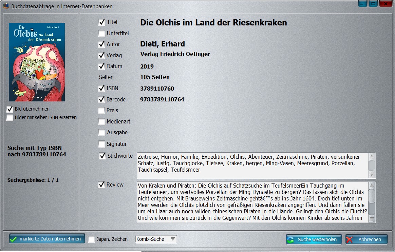395x252 pixels.
Task: Click the app icon in the title bar
Action: (x=6, y=6)
